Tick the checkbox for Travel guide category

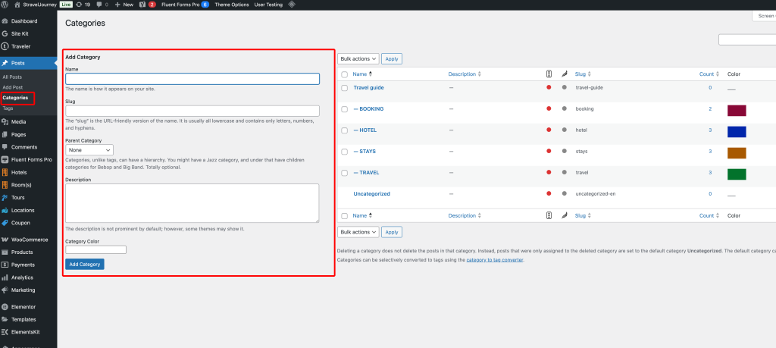tap(344, 88)
